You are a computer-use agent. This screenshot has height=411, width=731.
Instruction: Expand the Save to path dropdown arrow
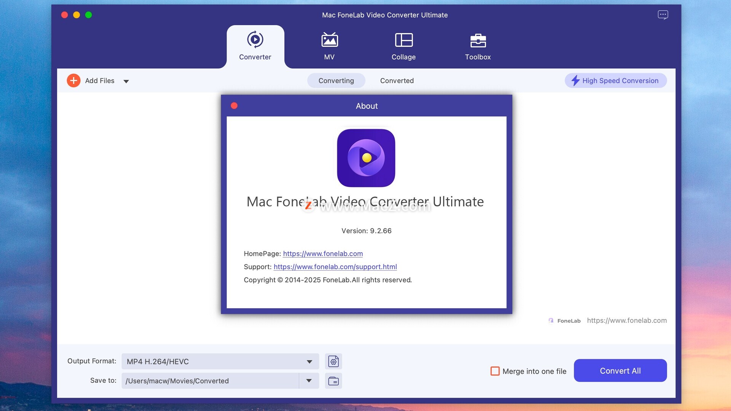[309, 381]
